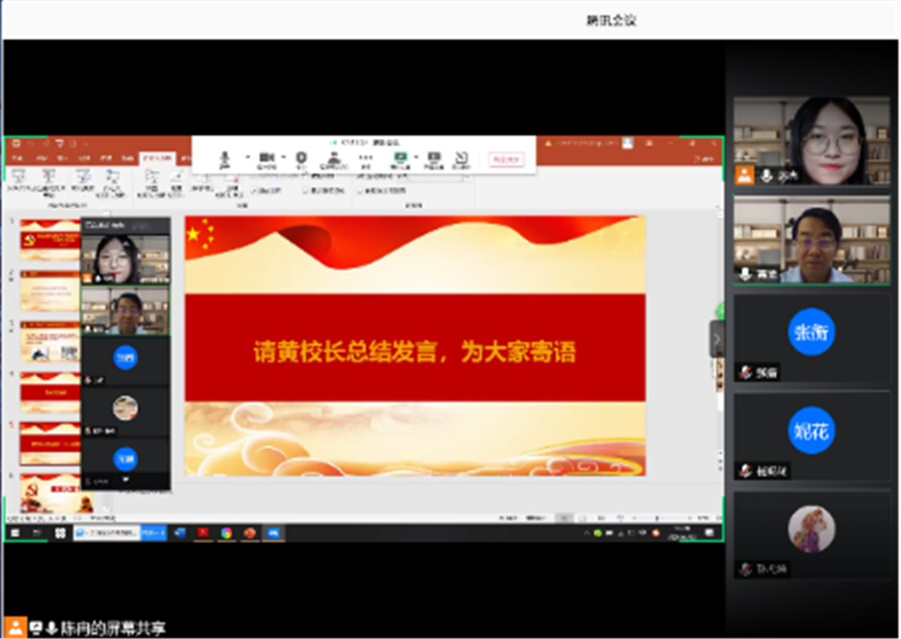Viewport: 901px width, 639px height.
Task: Toggle the rightmost checkbox in the PowerPoint ribbon
Action: click(x=361, y=191)
